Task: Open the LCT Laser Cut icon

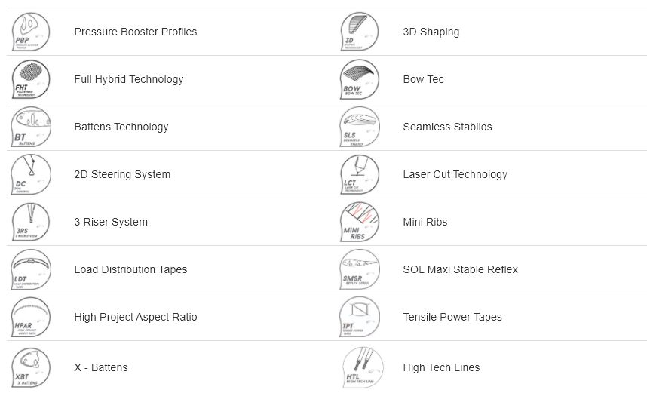Action: pyautogui.click(x=360, y=174)
